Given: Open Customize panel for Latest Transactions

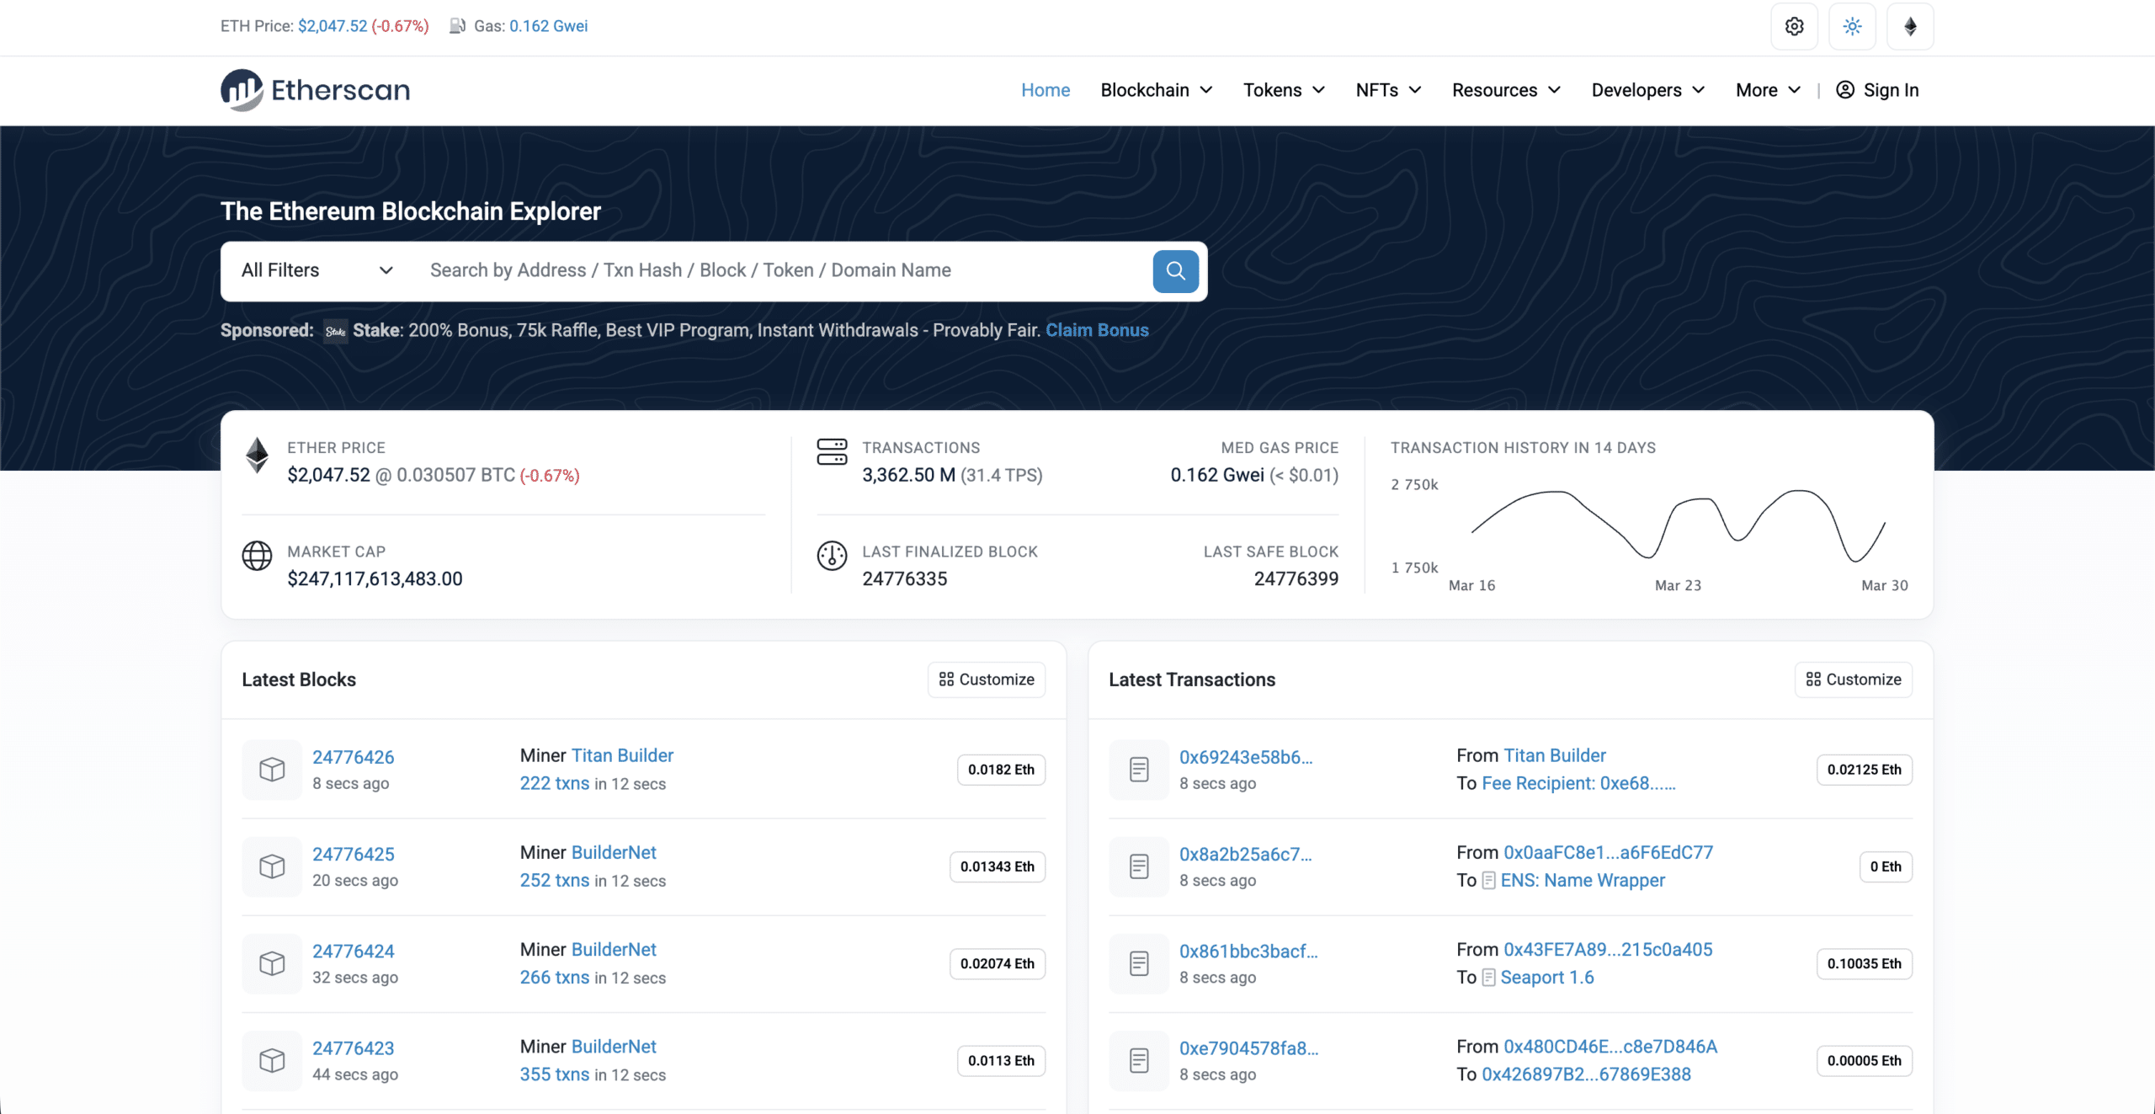Looking at the screenshot, I should [1853, 680].
